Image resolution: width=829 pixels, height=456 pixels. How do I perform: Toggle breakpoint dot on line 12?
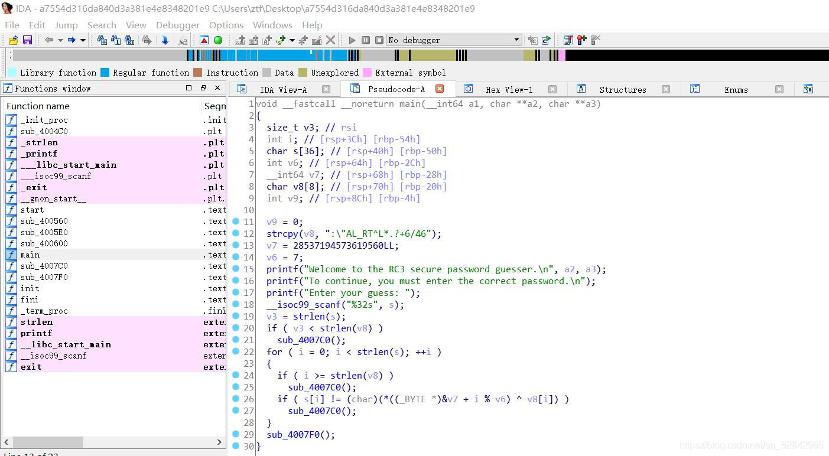[x=236, y=233]
